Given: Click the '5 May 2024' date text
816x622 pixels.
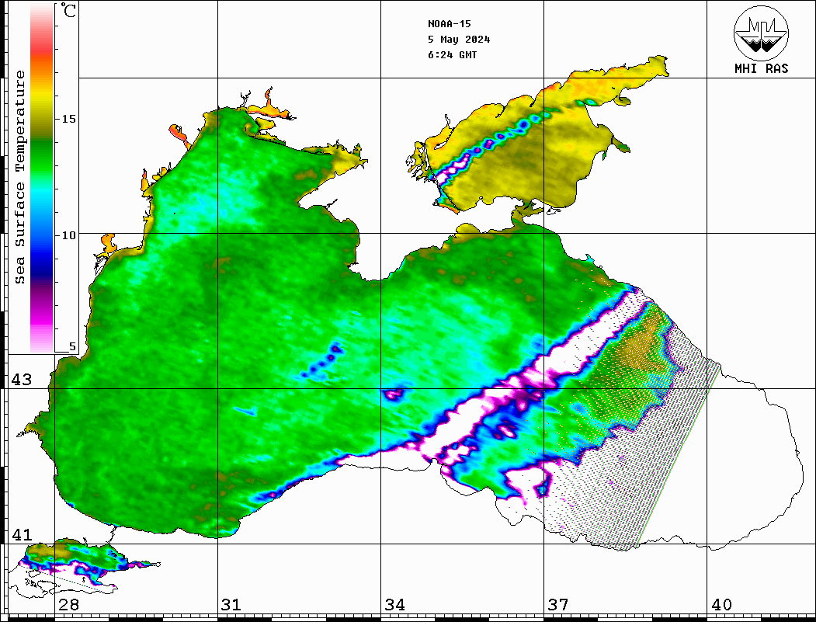Looking at the screenshot, I should 459,40.
